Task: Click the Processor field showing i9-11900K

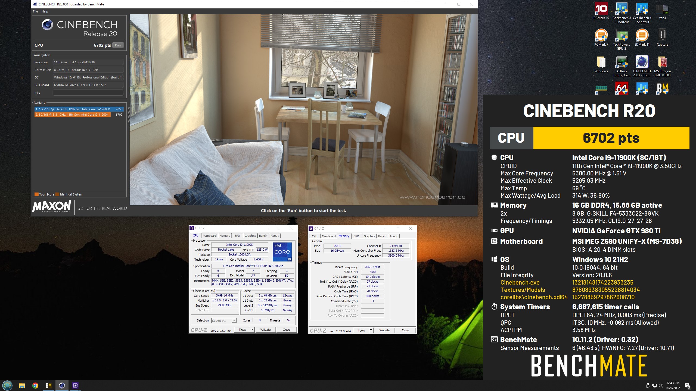Action: tap(88, 62)
